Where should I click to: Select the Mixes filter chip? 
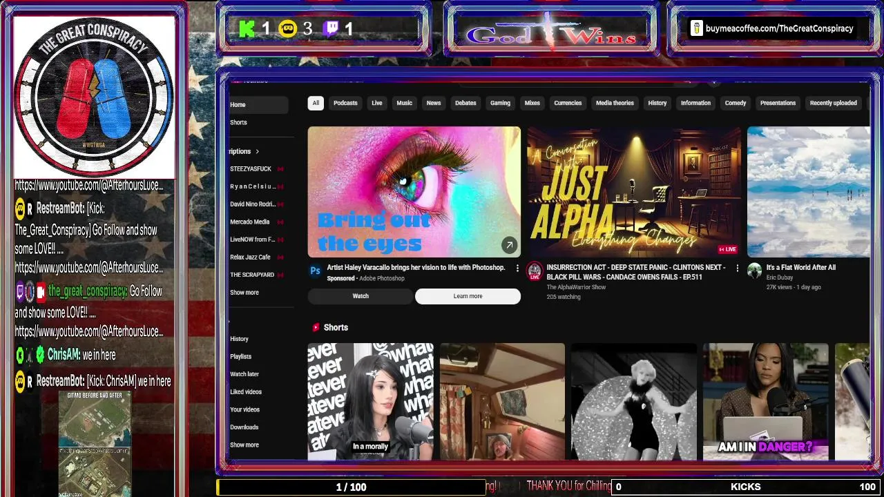tap(532, 103)
